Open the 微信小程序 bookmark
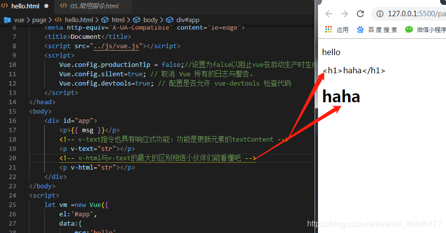 [x=431, y=30]
